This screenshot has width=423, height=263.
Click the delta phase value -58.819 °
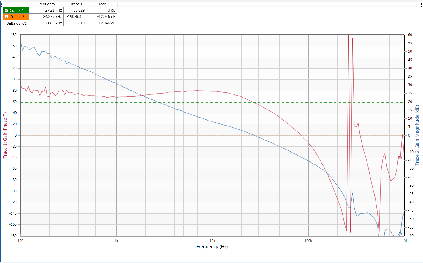click(x=79, y=23)
